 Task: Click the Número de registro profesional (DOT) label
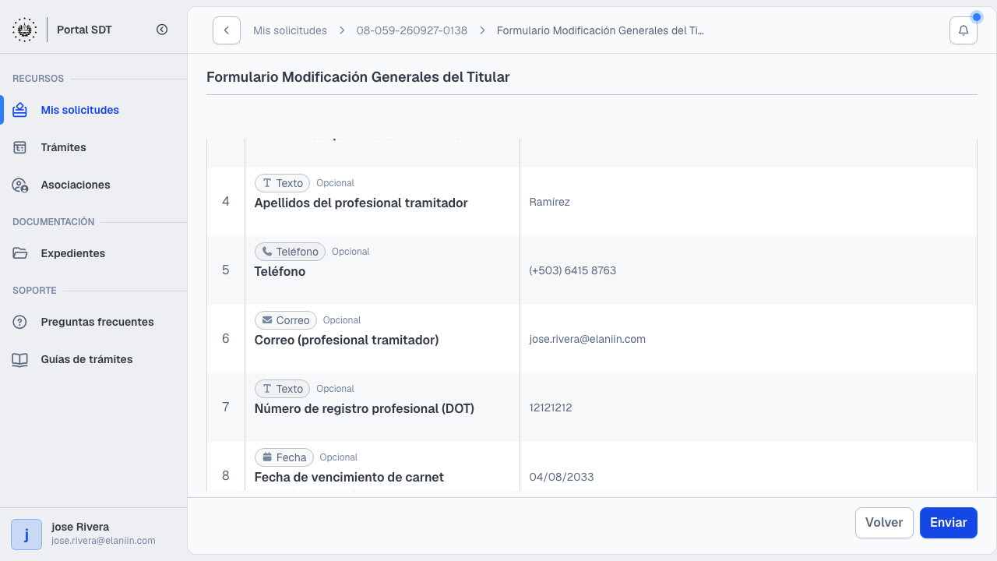tap(365, 408)
